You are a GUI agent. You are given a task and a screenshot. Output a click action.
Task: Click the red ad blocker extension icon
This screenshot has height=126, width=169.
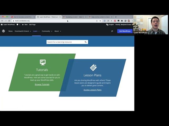[x=115, y=21]
